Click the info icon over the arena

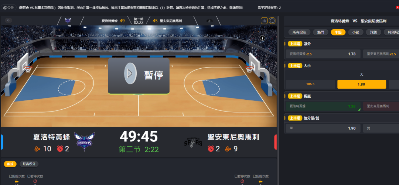(x=263, y=38)
